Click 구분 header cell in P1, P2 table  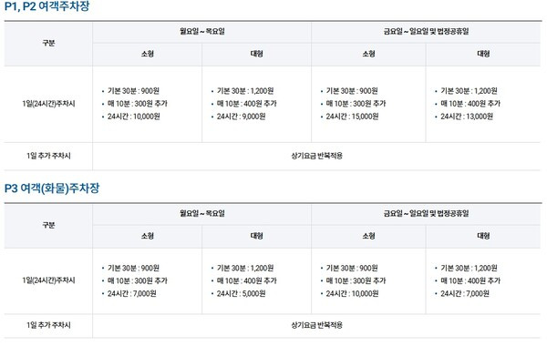click(48, 43)
